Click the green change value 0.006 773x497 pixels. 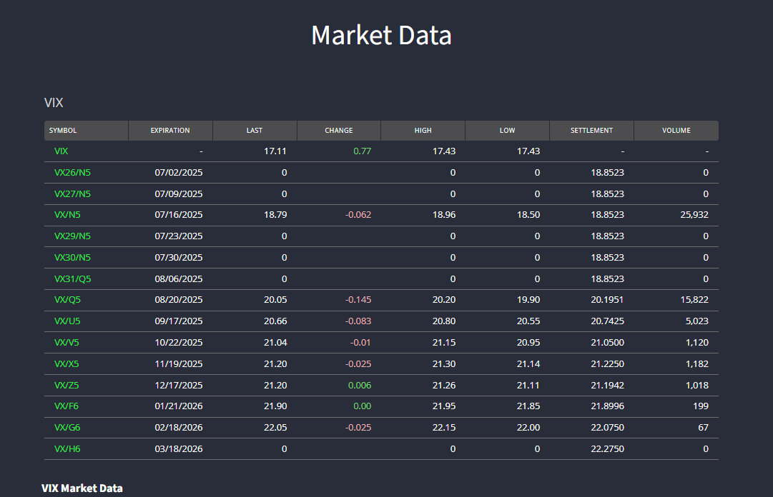pyautogui.click(x=360, y=386)
